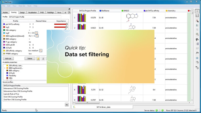Switch to the Design tab

click(x=22, y=13)
